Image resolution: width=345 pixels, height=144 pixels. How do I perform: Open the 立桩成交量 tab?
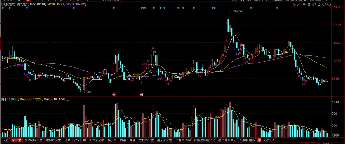click(146, 140)
